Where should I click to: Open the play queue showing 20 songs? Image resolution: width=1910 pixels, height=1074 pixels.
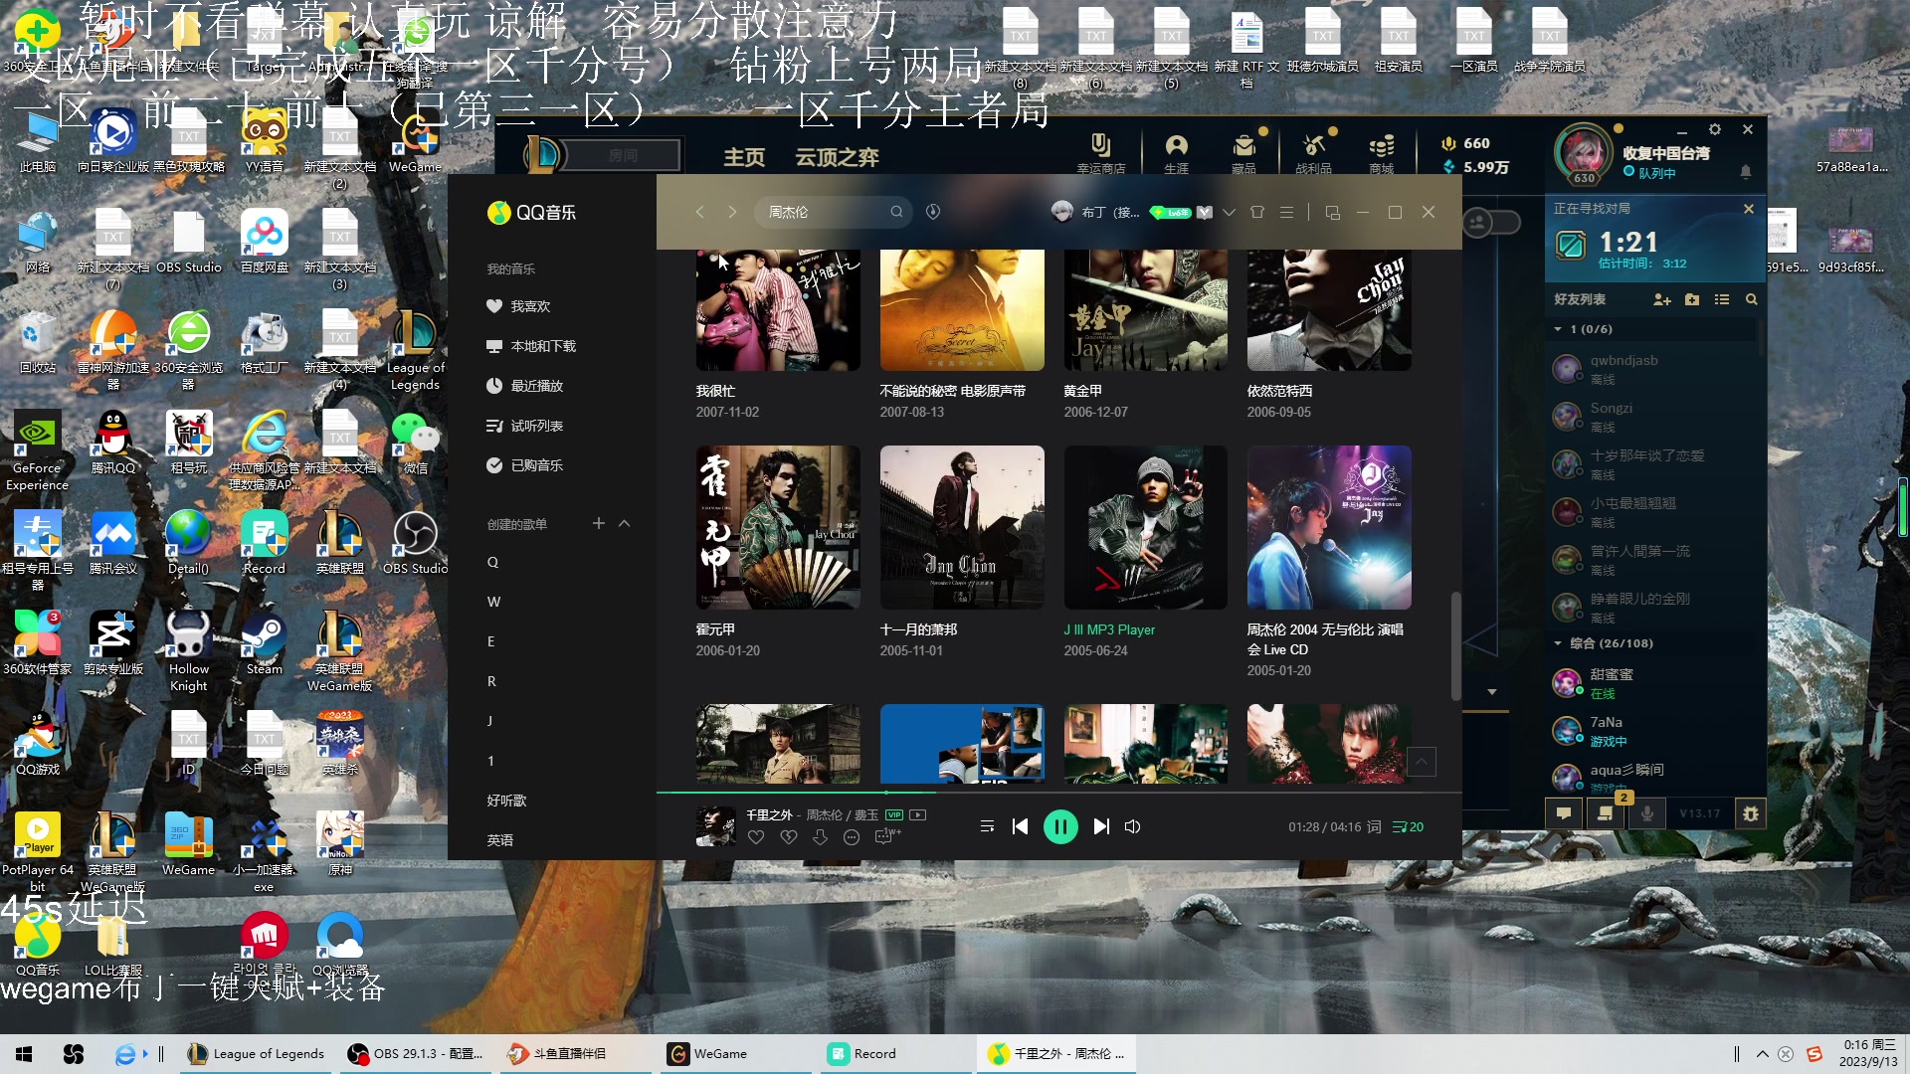[x=1408, y=826]
